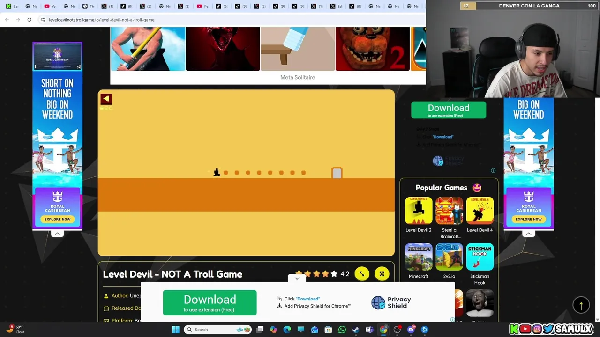Screen dimensions: 600x337
Task: Click "Download" link in sidebar ad steps
Action: coord(443,137)
